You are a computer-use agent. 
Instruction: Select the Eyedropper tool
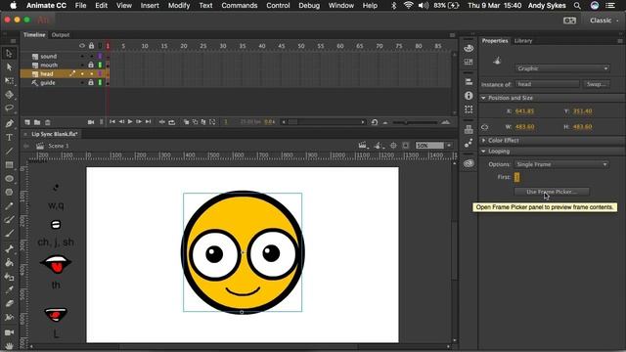point(9,289)
